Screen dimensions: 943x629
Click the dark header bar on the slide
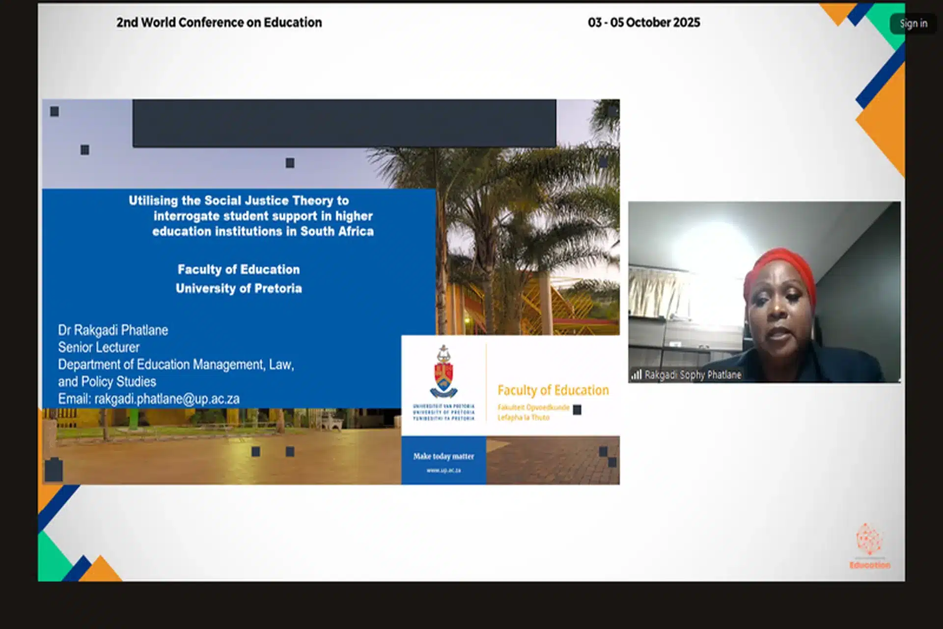344,123
